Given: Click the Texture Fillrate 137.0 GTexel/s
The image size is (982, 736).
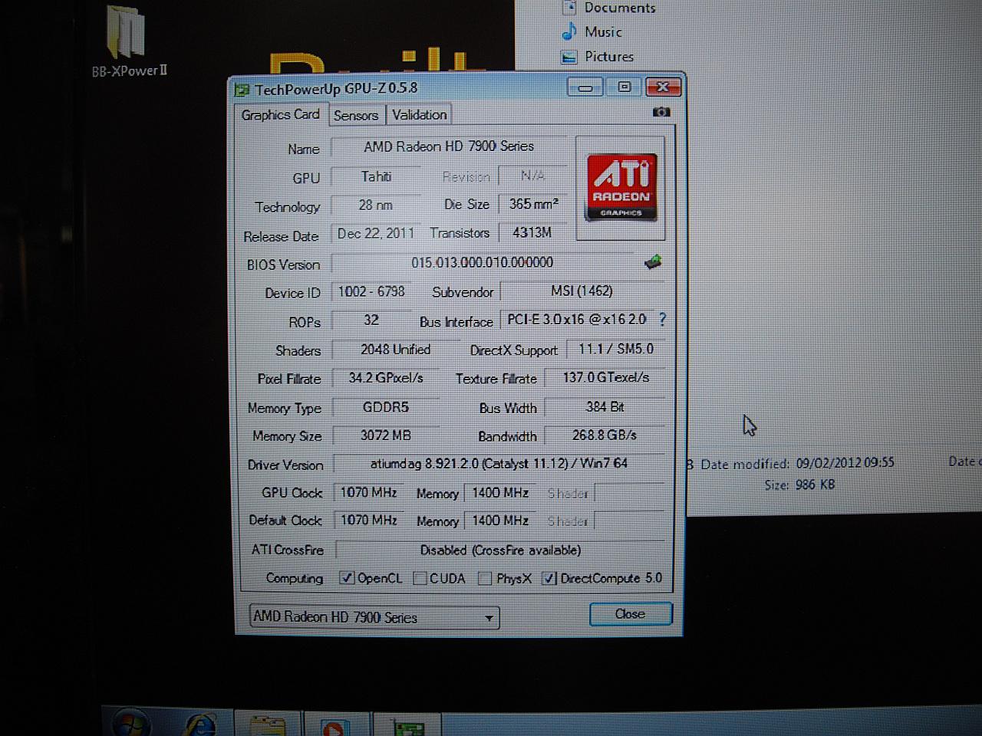Looking at the screenshot, I should point(605,377).
